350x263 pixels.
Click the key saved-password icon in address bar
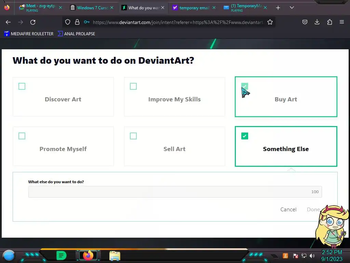(86, 22)
